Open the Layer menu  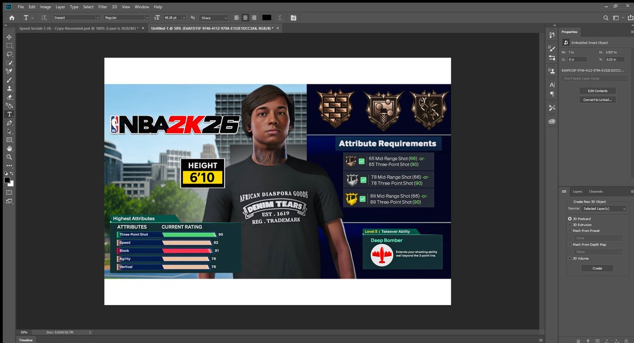pos(60,7)
